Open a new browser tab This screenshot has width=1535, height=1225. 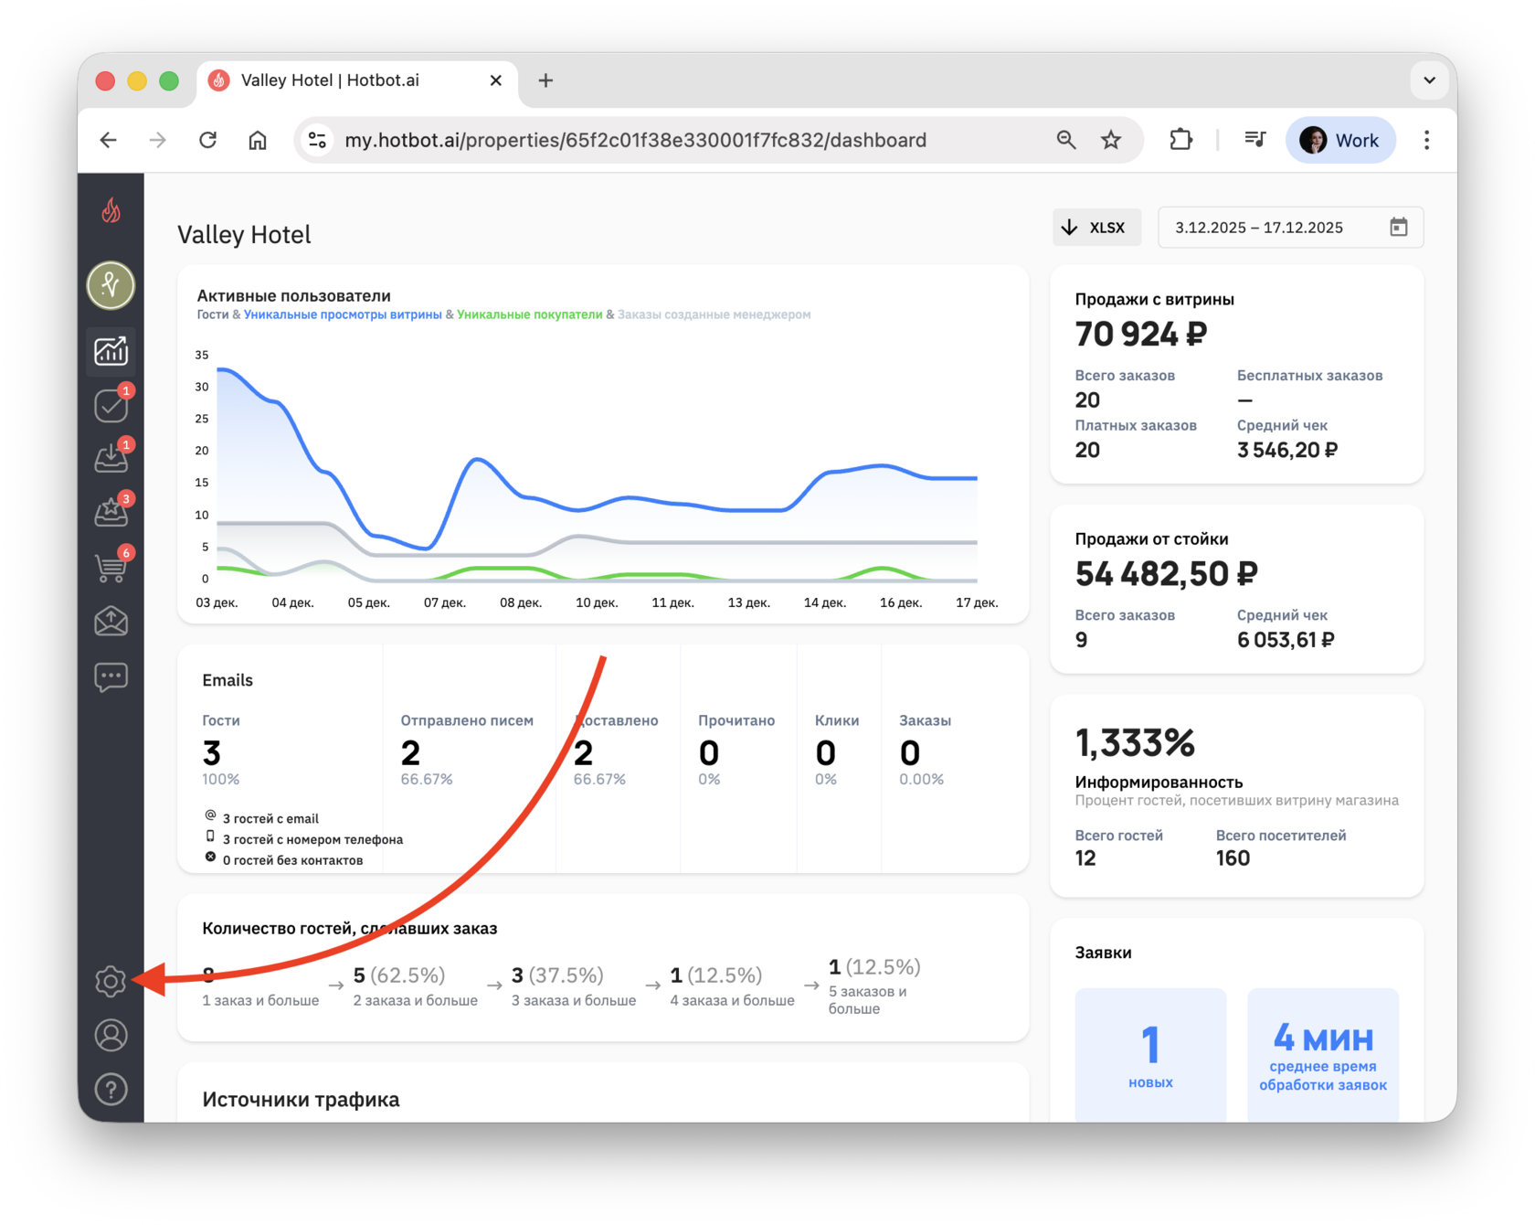point(545,80)
